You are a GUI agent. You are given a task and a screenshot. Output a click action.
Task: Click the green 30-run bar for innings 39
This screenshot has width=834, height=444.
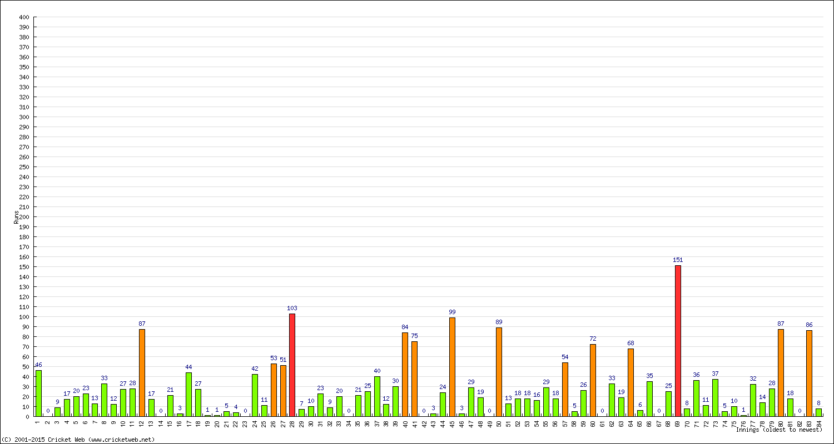point(395,401)
